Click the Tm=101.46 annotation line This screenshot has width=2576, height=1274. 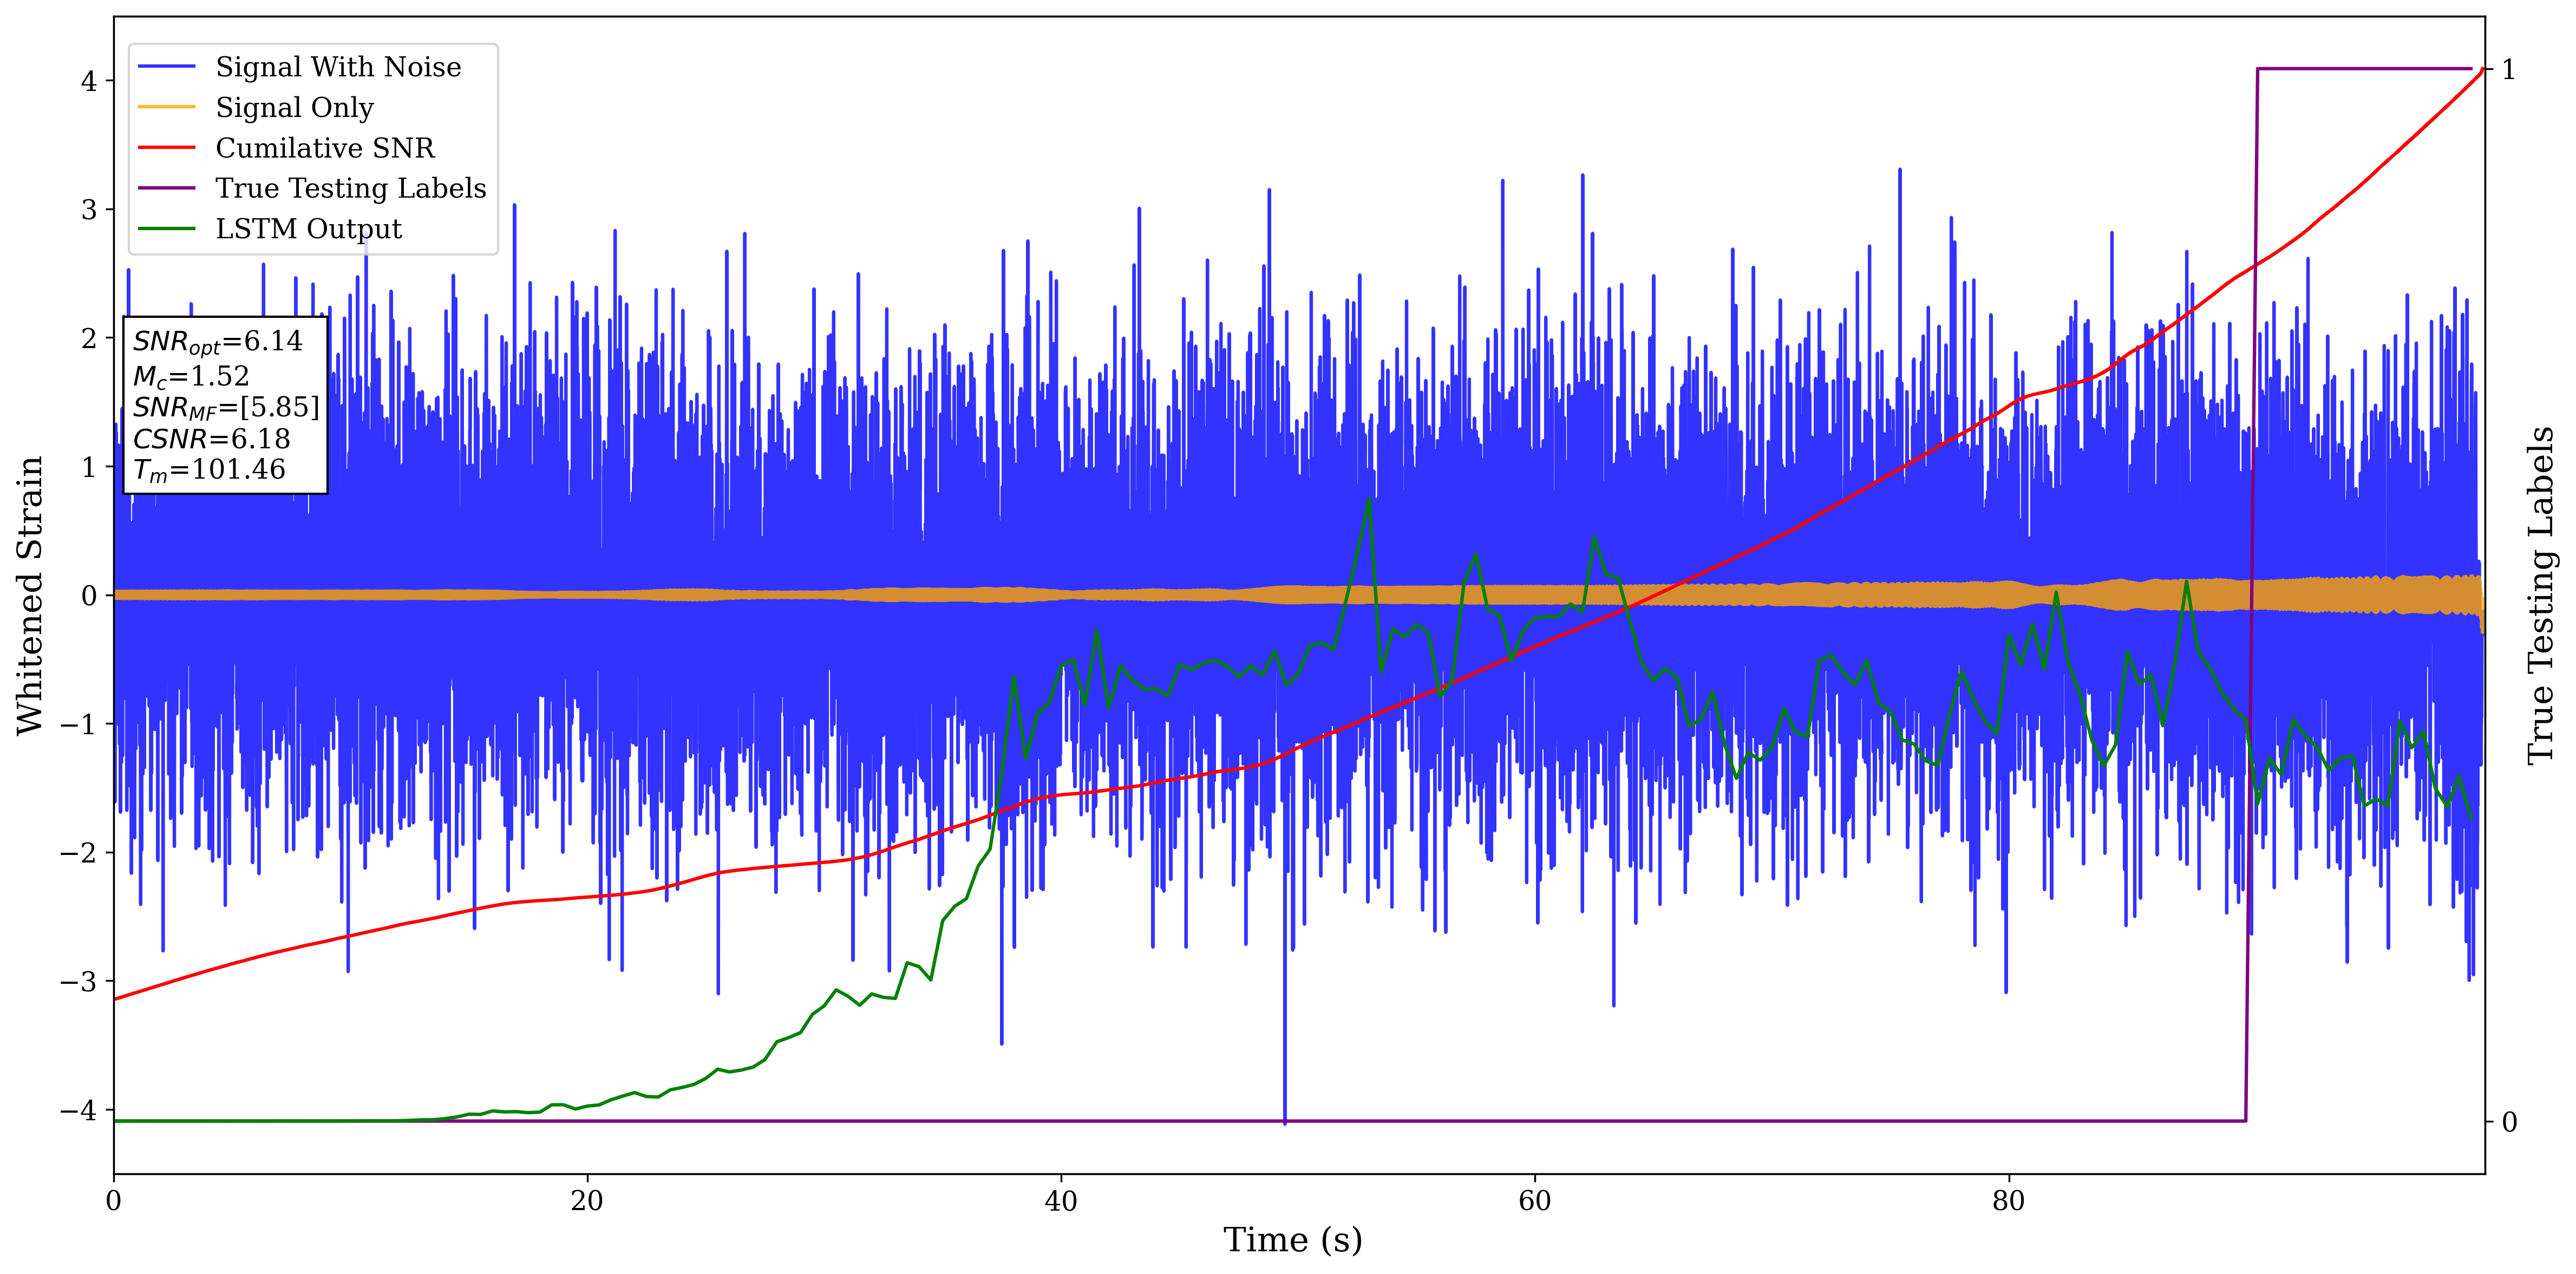click(209, 470)
